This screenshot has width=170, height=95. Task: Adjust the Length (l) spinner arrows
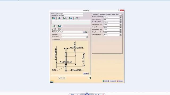(120, 27)
